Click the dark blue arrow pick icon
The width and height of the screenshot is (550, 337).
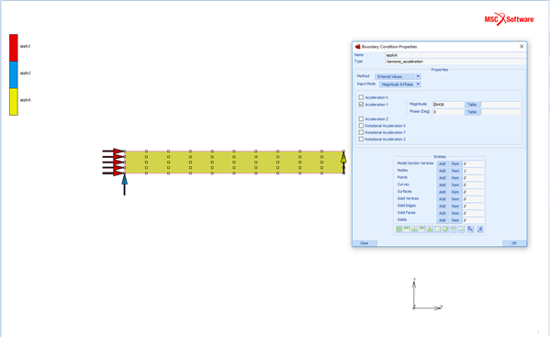point(470,229)
